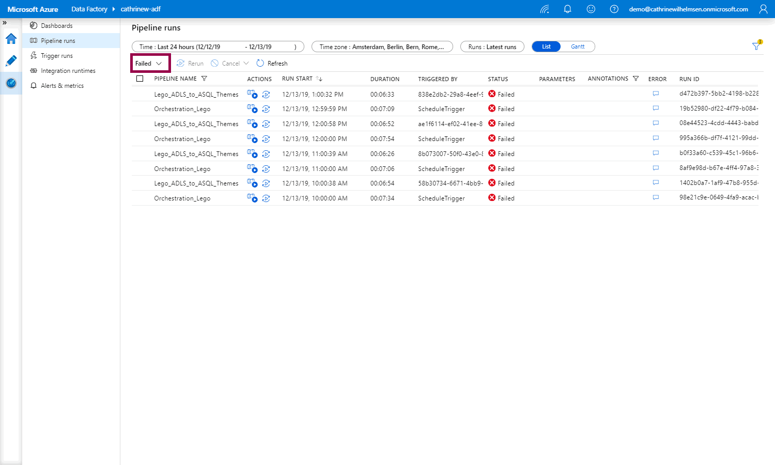
Task: Open notifications bell in top bar
Action: pos(567,9)
